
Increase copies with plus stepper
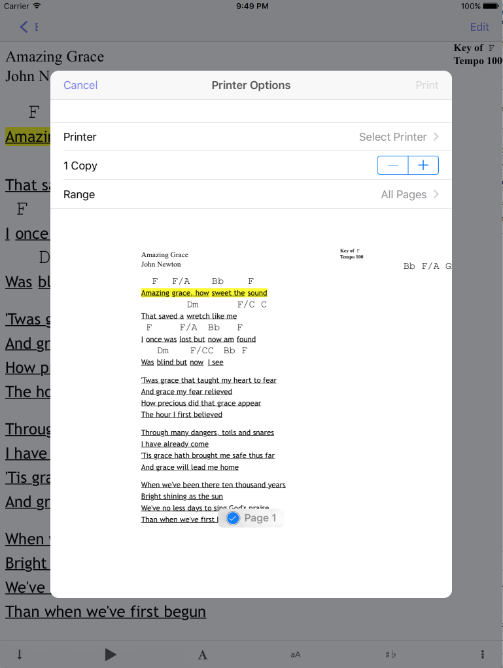[423, 166]
